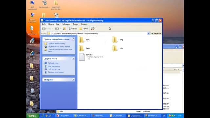Collapse the Другие места panel
Image resolution: width=210 pixels, height=118 pixels.
click(73, 58)
